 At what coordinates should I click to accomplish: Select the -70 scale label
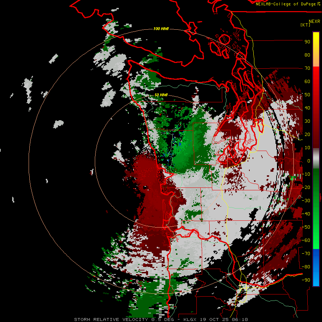pos(306,254)
